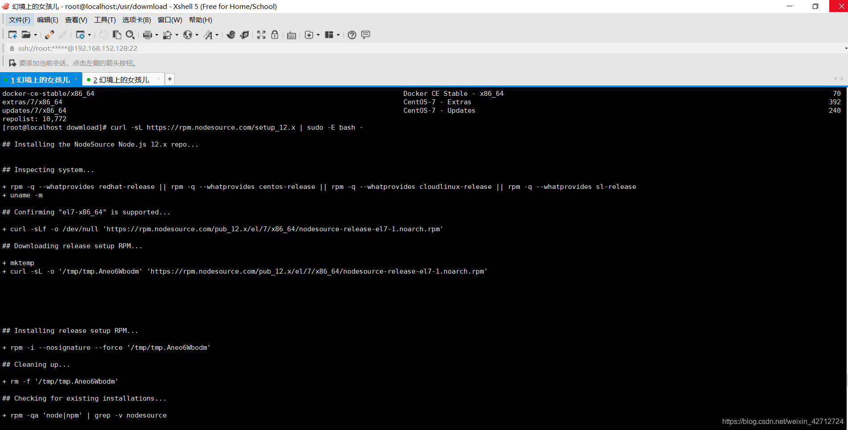Open the 选项卡(B) menu
Screen dimensions: 848x430
137,20
